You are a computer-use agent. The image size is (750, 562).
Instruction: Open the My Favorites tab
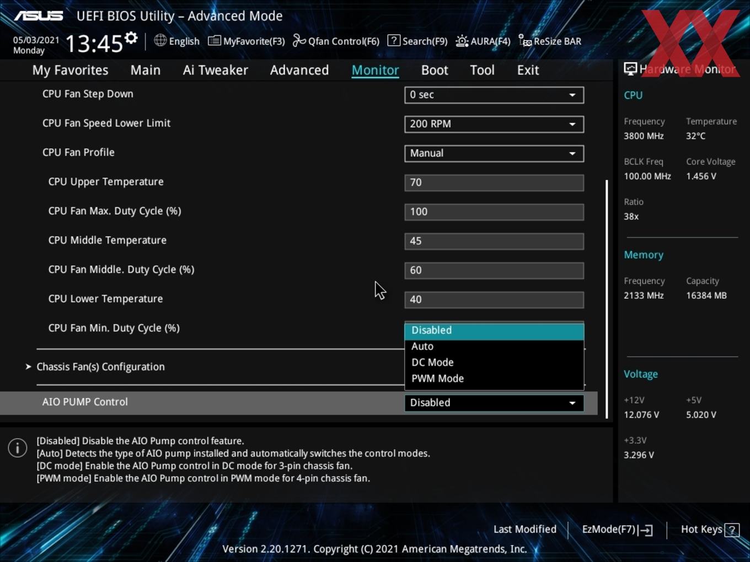pyautogui.click(x=71, y=70)
